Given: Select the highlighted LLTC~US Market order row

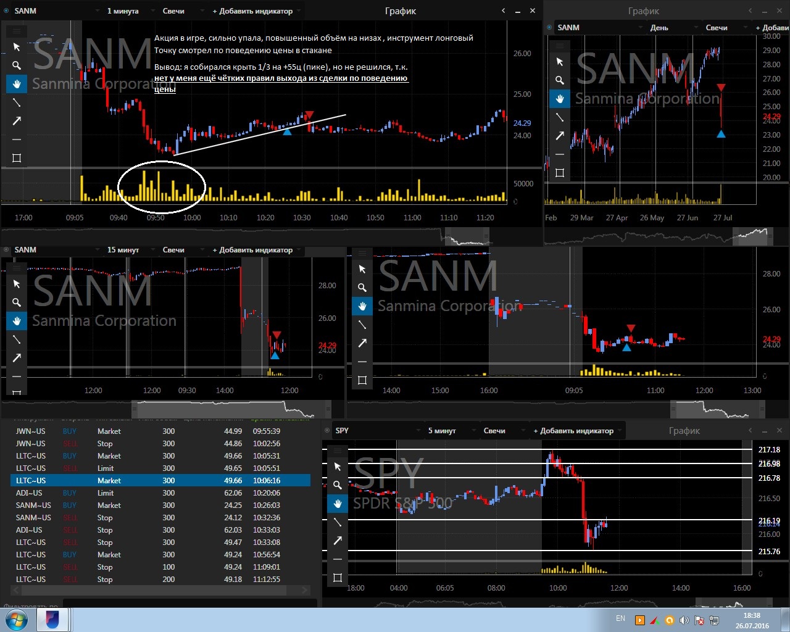Looking at the screenshot, I should point(160,481).
